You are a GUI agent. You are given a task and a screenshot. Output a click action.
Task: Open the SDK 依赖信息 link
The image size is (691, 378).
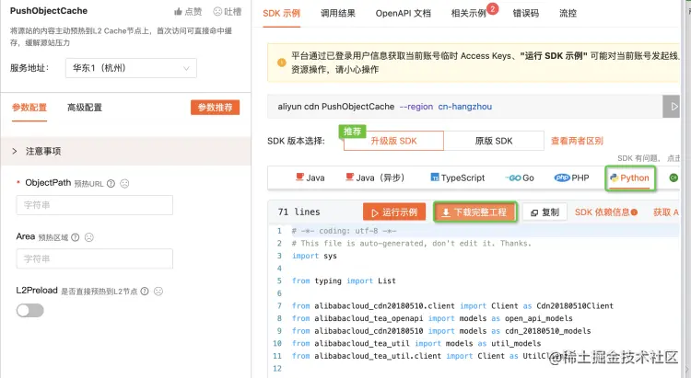(x=603, y=212)
